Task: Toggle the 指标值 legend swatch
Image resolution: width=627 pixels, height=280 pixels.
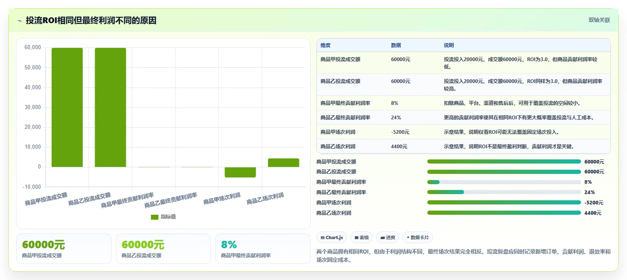Action: click(x=155, y=217)
